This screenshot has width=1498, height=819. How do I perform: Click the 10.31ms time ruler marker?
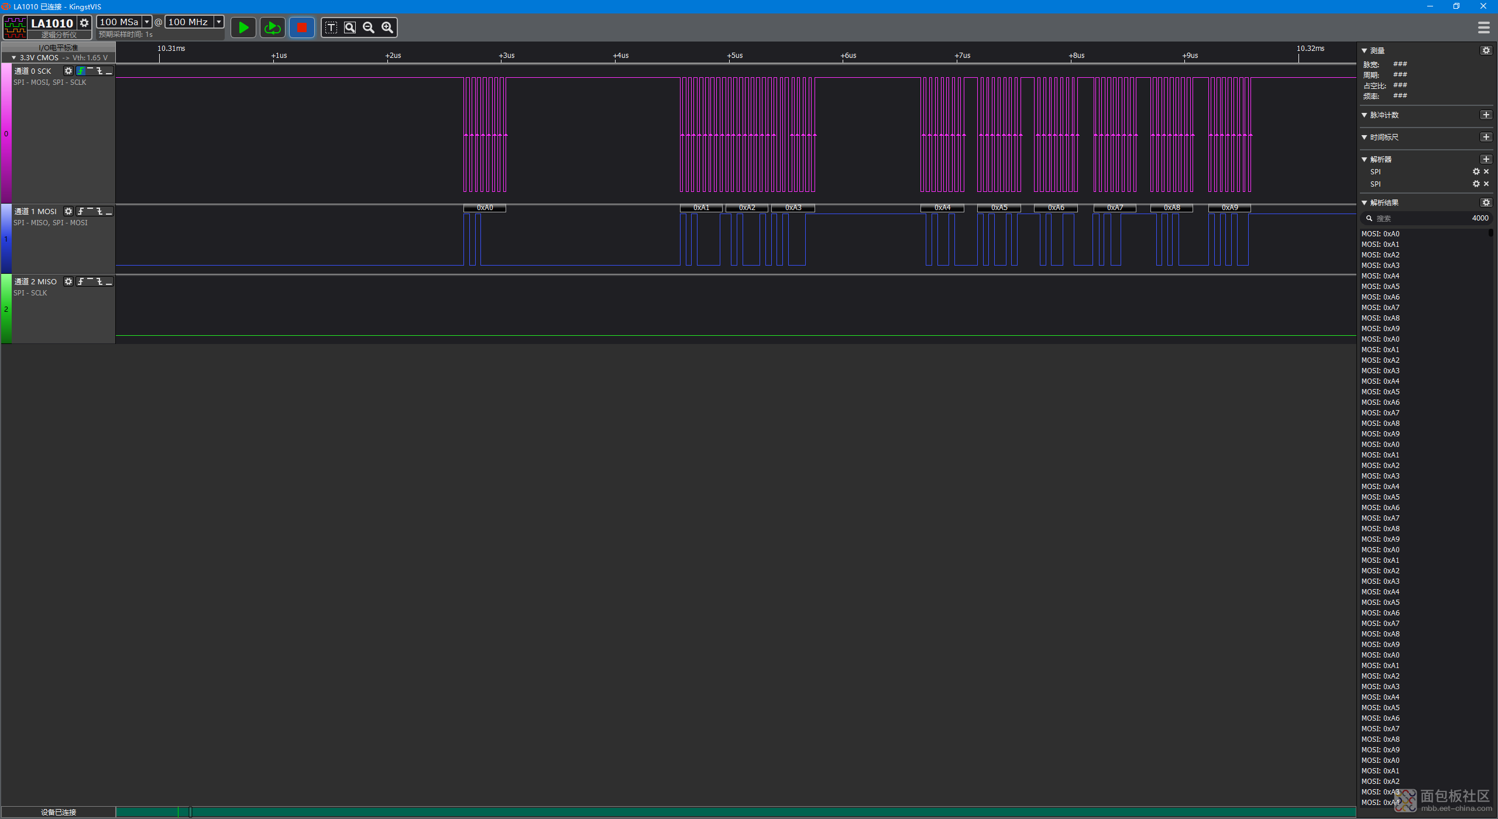(171, 49)
